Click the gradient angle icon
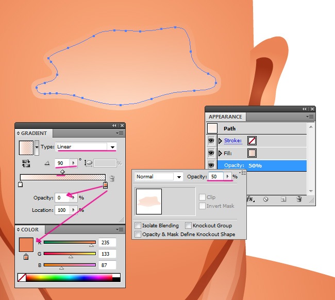 47,163
